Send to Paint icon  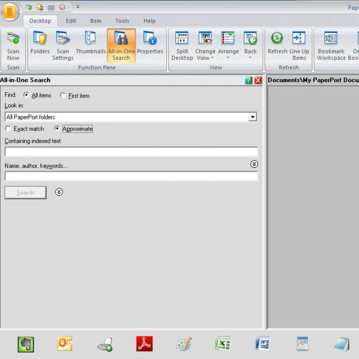184,344
